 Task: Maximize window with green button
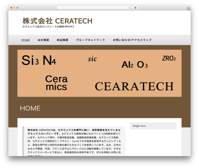click(x=18, y=8)
